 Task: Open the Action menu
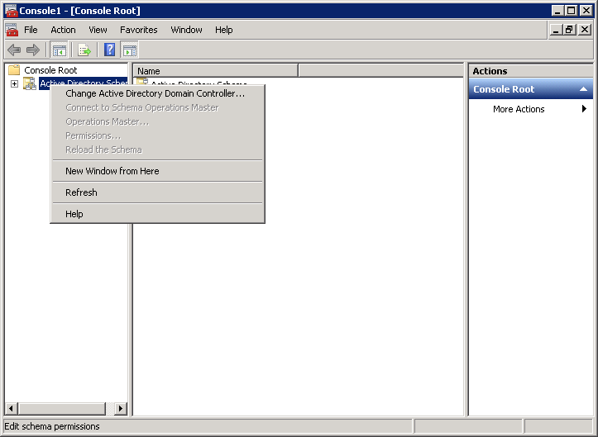tap(64, 30)
